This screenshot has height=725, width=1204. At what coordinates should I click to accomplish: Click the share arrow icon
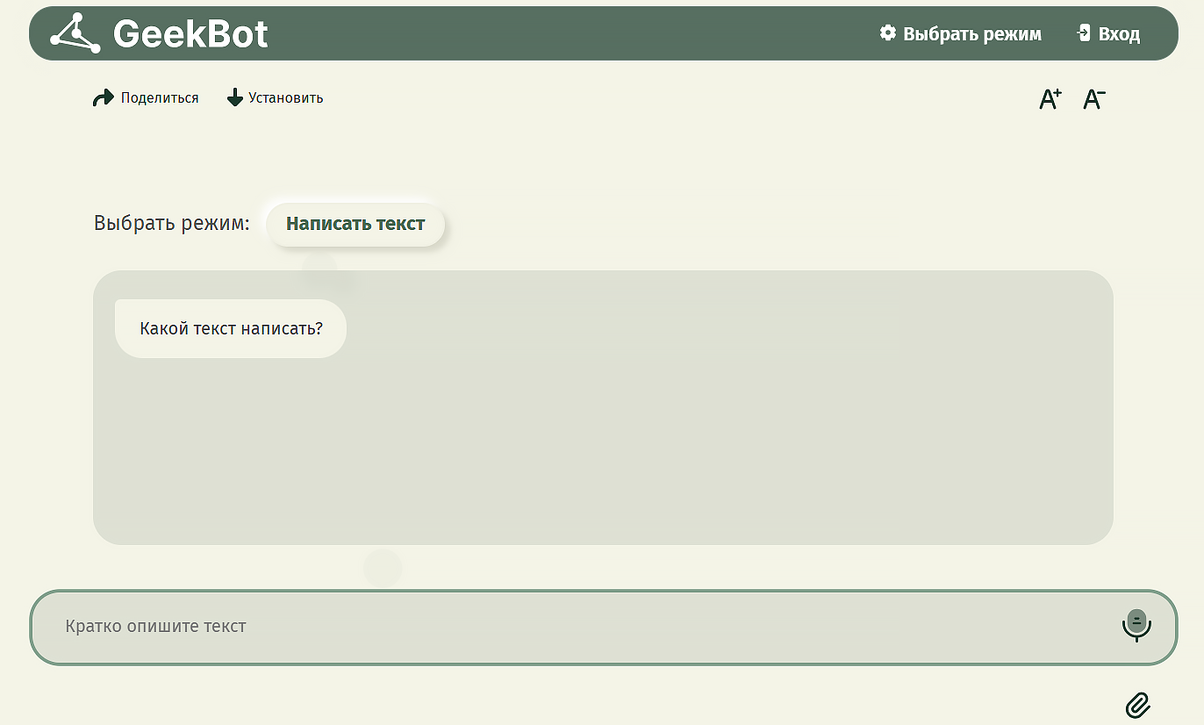point(103,98)
